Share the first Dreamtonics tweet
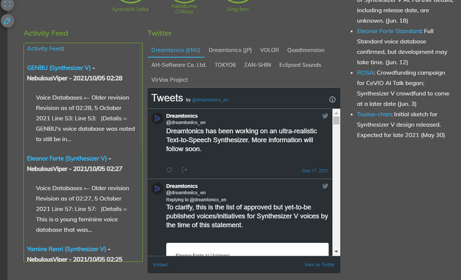461x280 pixels. pyautogui.click(x=184, y=169)
